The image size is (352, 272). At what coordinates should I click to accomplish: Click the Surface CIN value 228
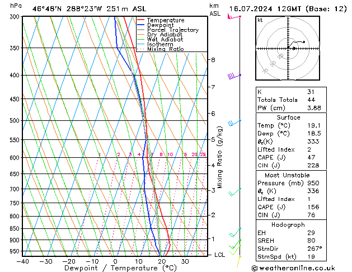coord(313,166)
